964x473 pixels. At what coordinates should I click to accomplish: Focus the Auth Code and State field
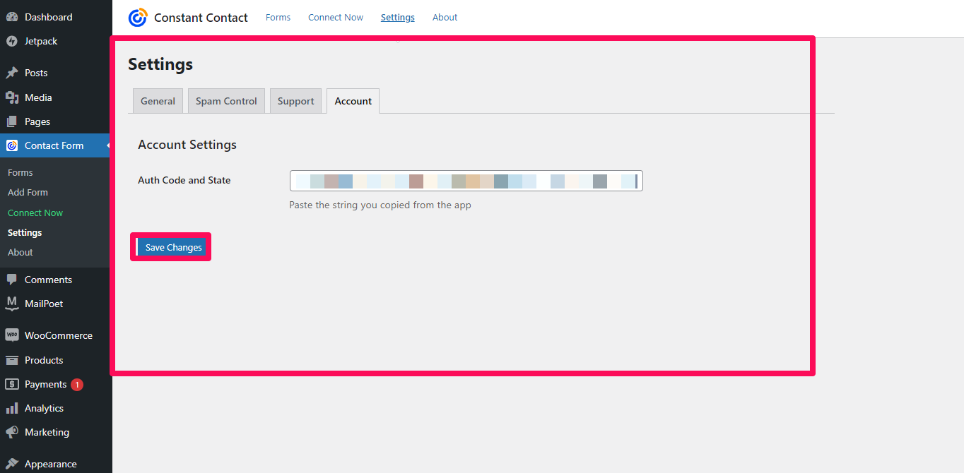point(466,181)
